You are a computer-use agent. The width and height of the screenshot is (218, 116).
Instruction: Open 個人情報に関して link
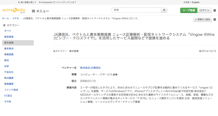pyautogui.click(x=27, y=2)
